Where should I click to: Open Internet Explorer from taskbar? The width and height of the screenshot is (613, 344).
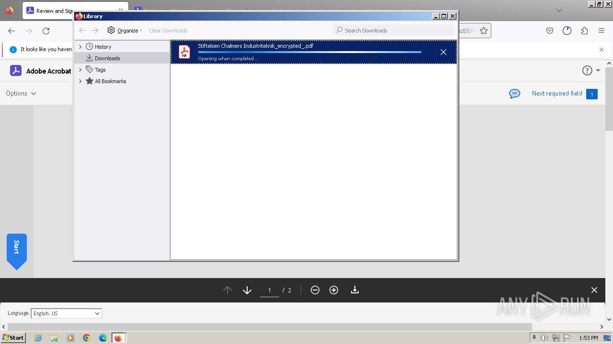point(38,338)
